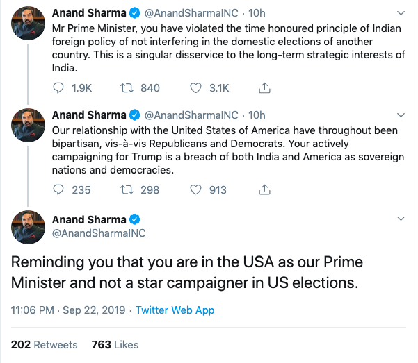This screenshot has width=418, height=363.
Task: Open the first tweet's chevron menu
Action: pyautogui.click(x=400, y=13)
